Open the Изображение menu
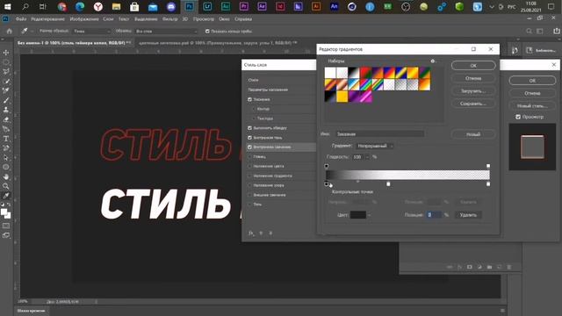The image size is (562, 316). (x=84, y=19)
